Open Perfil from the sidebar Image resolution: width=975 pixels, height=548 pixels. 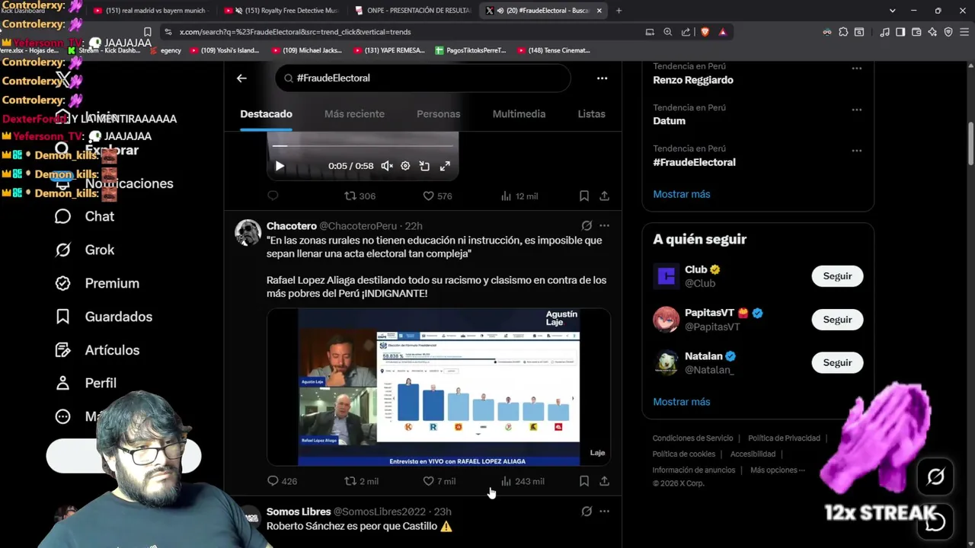85,384
